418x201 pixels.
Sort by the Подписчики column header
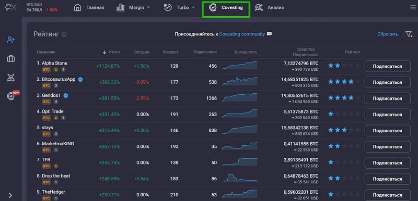(x=205, y=52)
